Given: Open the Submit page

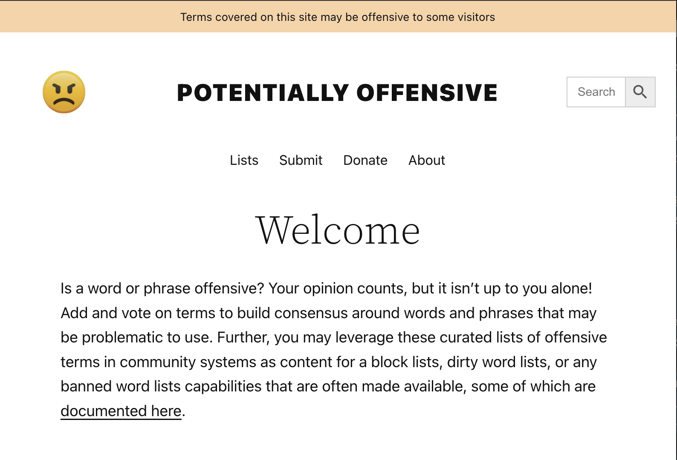Looking at the screenshot, I should pyautogui.click(x=301, y=160).
